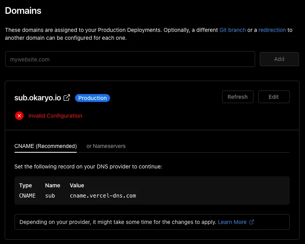This screenshot has height=244, width=305.
Task: Select the blue Production badge
Action: point(92,98)
